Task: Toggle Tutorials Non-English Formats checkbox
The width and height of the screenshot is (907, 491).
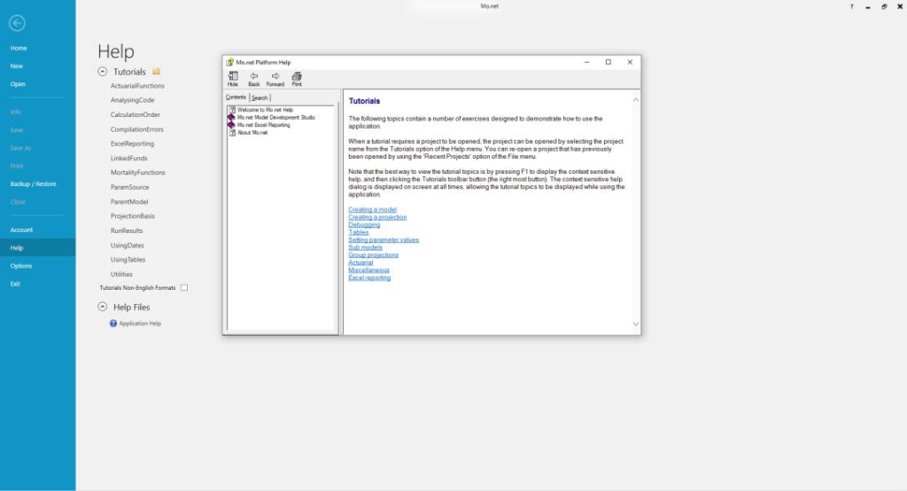Action: pos(184,287)
